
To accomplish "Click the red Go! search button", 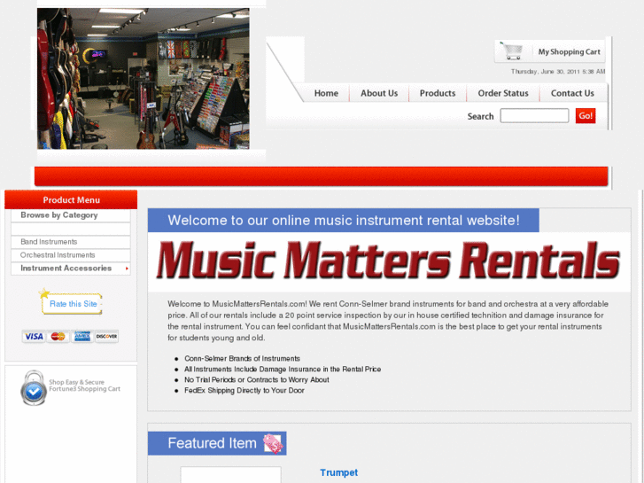I will pyautogui.click(x=586, y=116).
